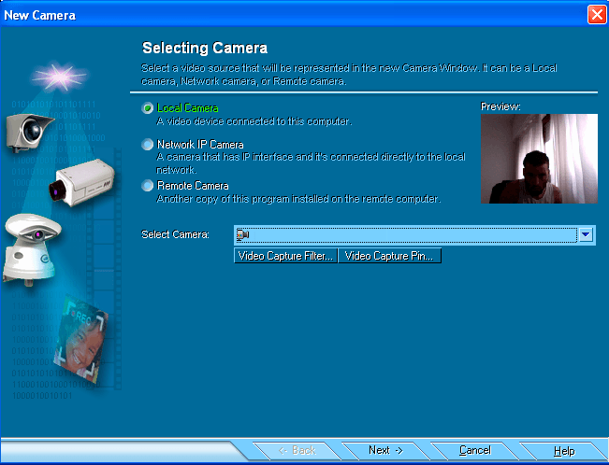Click the camera icon in Select Camera box

pos(242,234)
